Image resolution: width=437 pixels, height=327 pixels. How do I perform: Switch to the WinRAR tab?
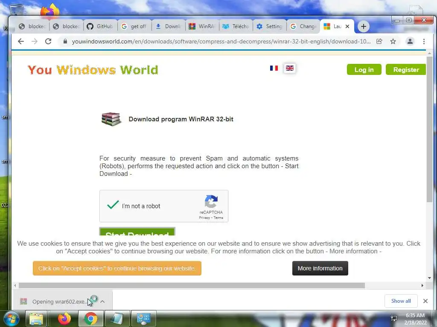[202, 26]
